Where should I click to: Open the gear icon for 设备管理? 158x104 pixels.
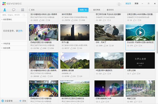(3, 101)
